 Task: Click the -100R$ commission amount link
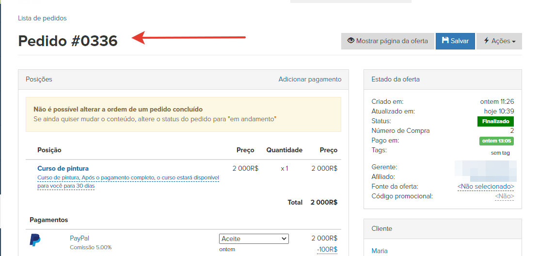coord(327,249)
